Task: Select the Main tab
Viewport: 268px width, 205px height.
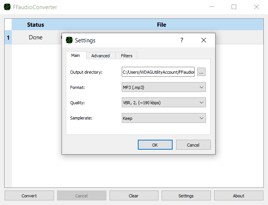Action: pyautogui.click(x=76, y=55)
